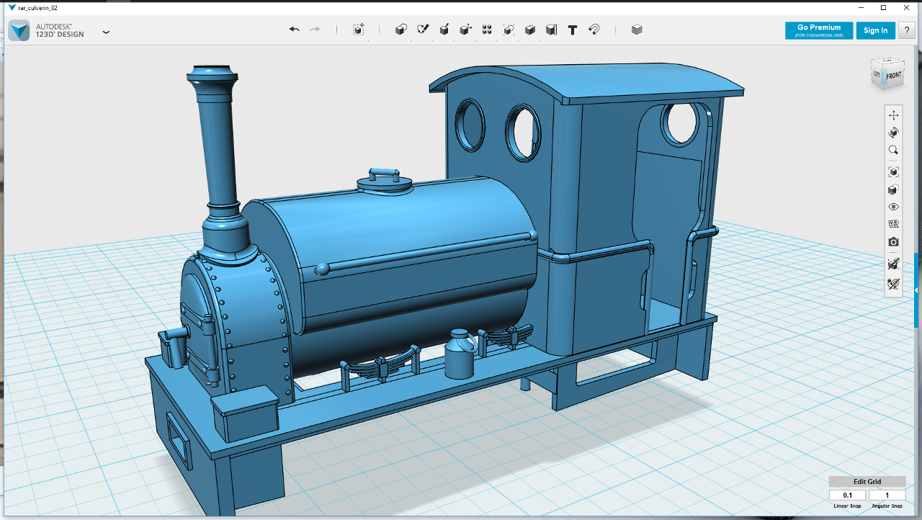Click the Fit view icon
This screenshot has height=520, width=922.
[x=893, y=172]
